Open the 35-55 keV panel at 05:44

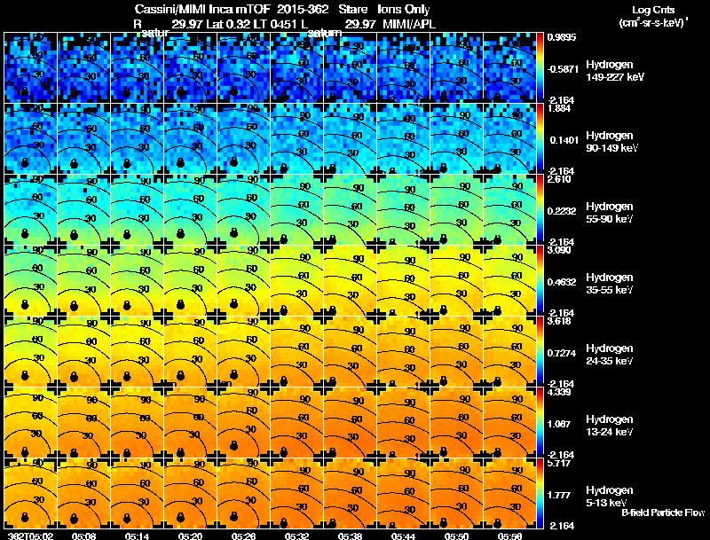(404, 281)
